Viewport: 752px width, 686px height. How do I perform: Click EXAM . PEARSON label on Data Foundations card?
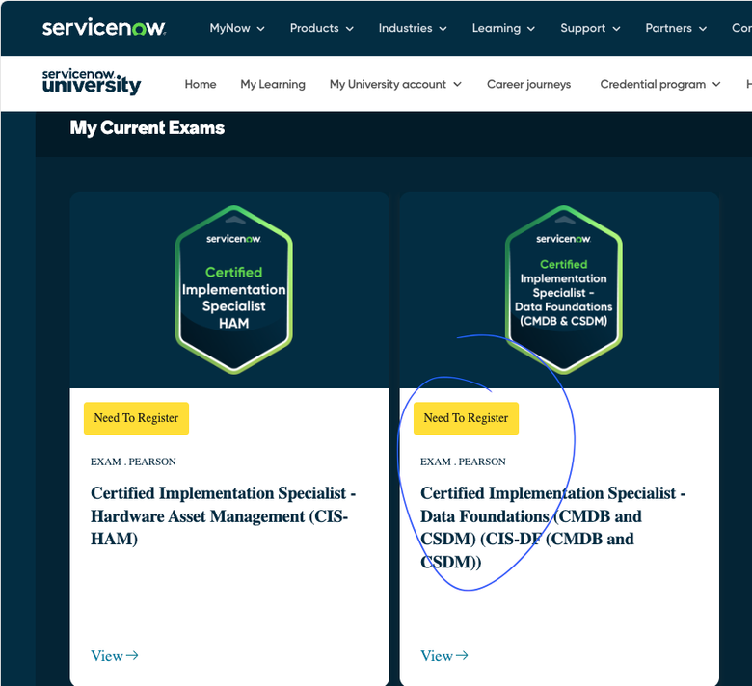click(463, 462)
